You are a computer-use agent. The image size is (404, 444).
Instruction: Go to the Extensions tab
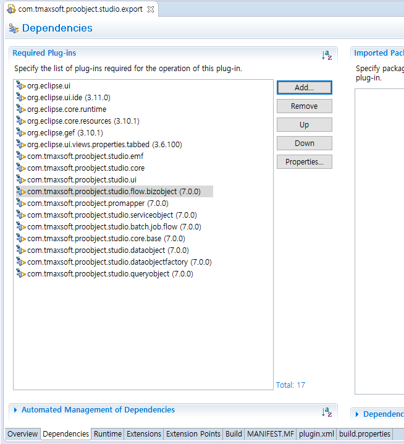pyautogui.click(x=144, y=434)
